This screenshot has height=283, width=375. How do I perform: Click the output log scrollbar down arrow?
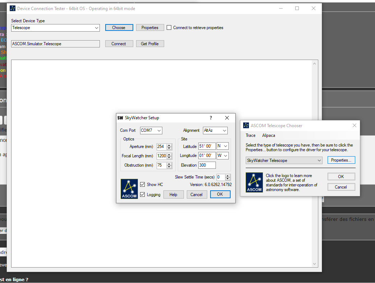coord(315,264)
